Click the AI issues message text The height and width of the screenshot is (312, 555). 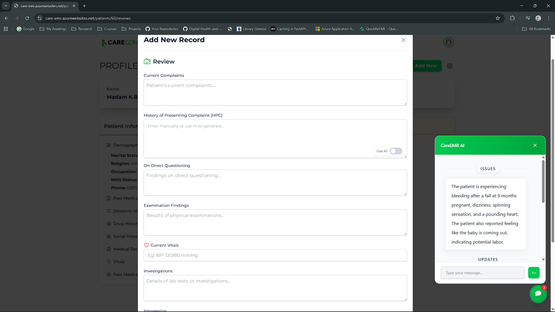(485, 214)
